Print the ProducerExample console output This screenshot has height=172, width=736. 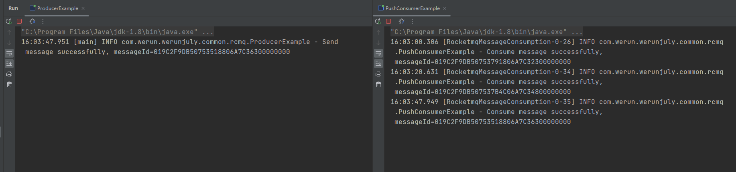coord(9,74)
